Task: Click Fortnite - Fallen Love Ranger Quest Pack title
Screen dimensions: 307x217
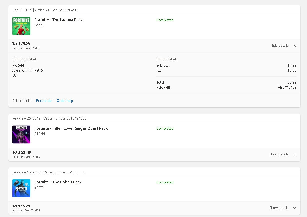Action: (71, 128)
